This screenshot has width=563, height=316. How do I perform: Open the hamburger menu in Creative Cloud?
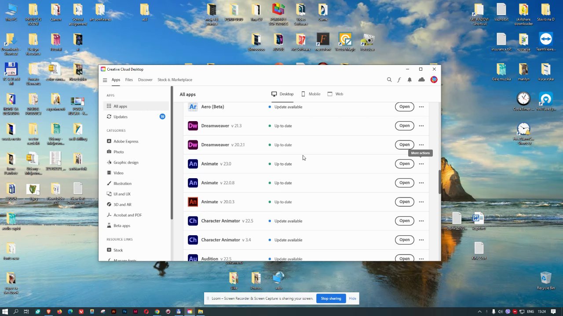[x=105, y=80]
